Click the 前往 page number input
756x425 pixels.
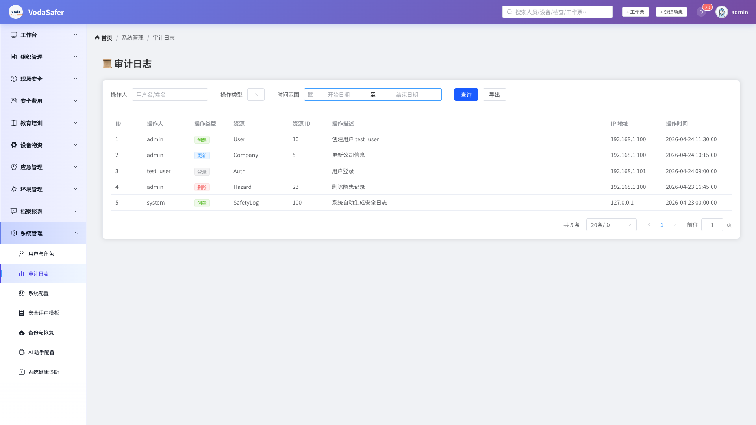click(x=712, y=225)
